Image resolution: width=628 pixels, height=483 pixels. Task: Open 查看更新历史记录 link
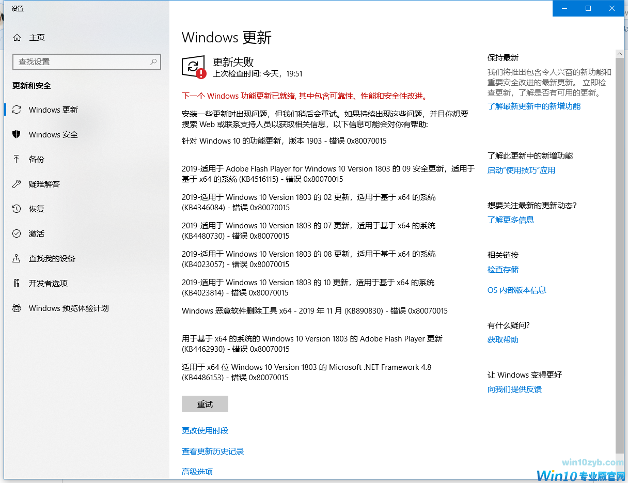pyautogui.click(x=213, y=451)
